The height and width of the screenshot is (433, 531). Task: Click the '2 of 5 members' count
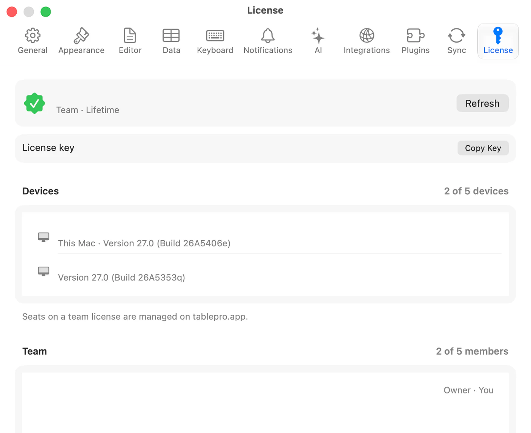472,351
